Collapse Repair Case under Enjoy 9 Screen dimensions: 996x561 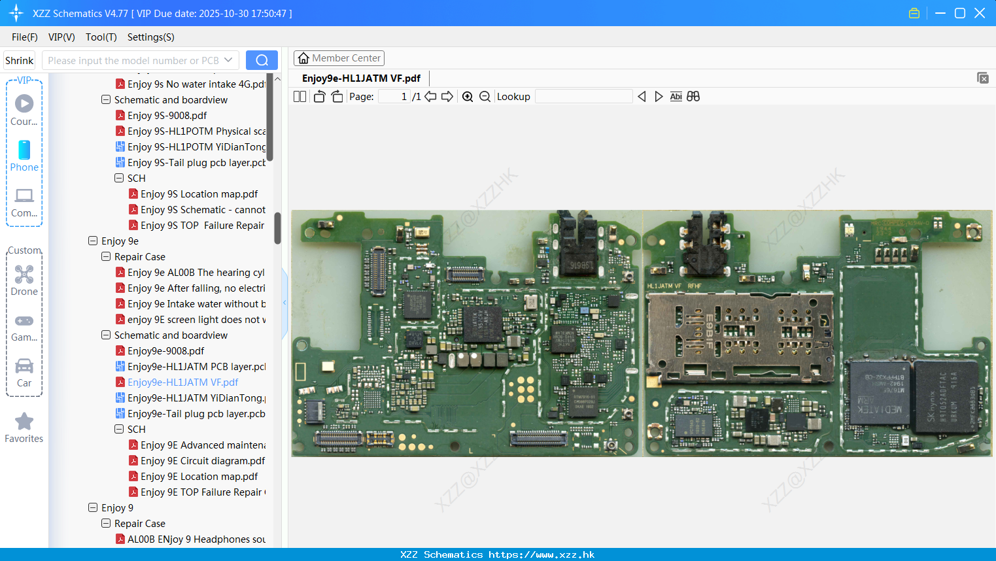pos(106,523)
